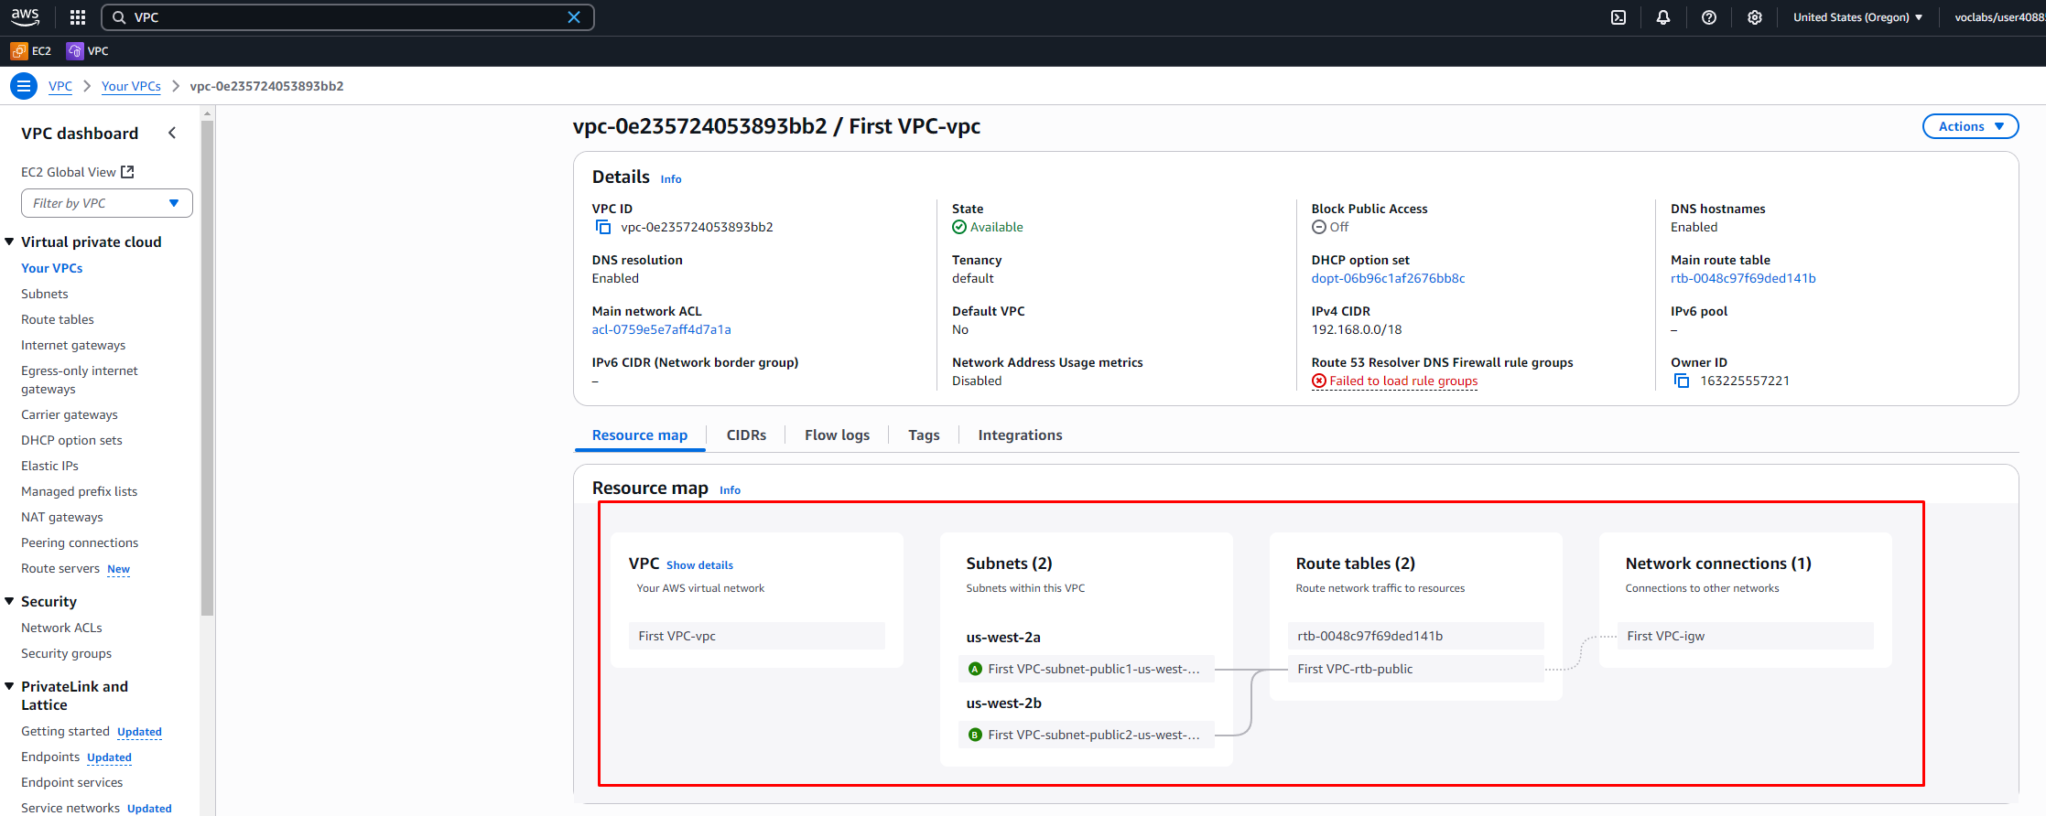Open Endpoints in the sidebar
This screenshot has width=2046, height=816.
point(50,757)
